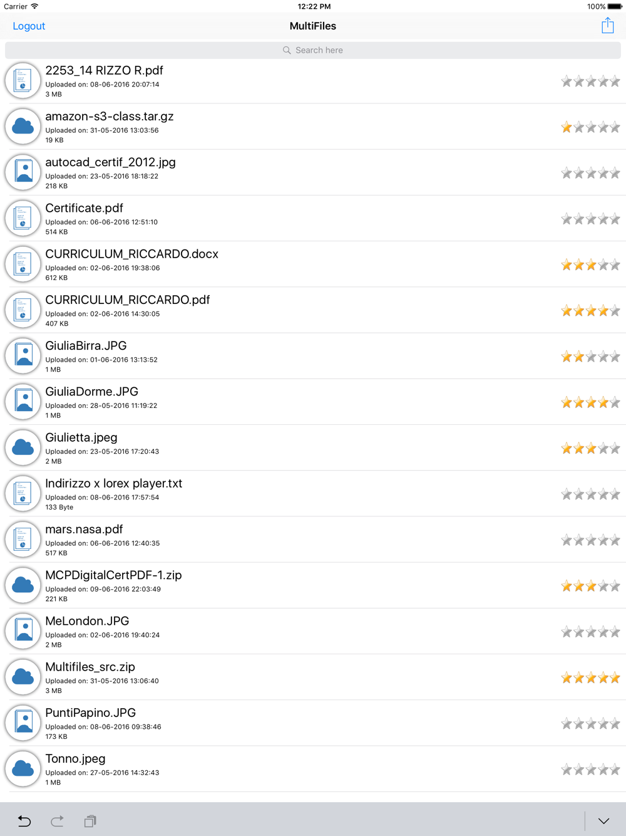The width and height of the screenshot is (626, 836).
Task: Tap the redo arrow in the bottom bar
Action: click(x=57, y=821)
